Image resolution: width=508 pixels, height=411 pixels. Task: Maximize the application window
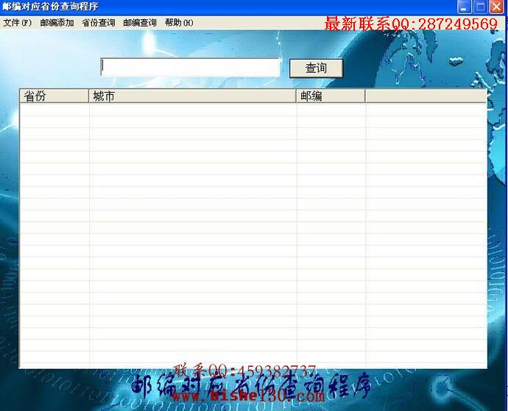click(480, 7)
